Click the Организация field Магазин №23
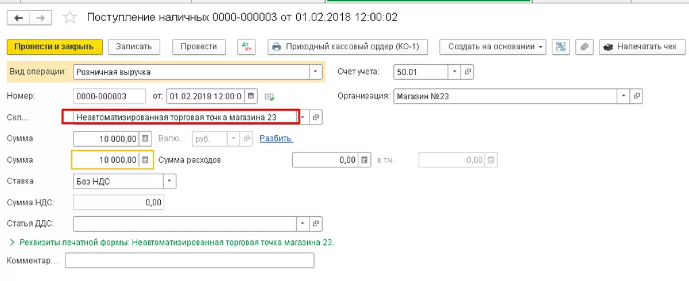Screen dimensions: 689x281 506,96
